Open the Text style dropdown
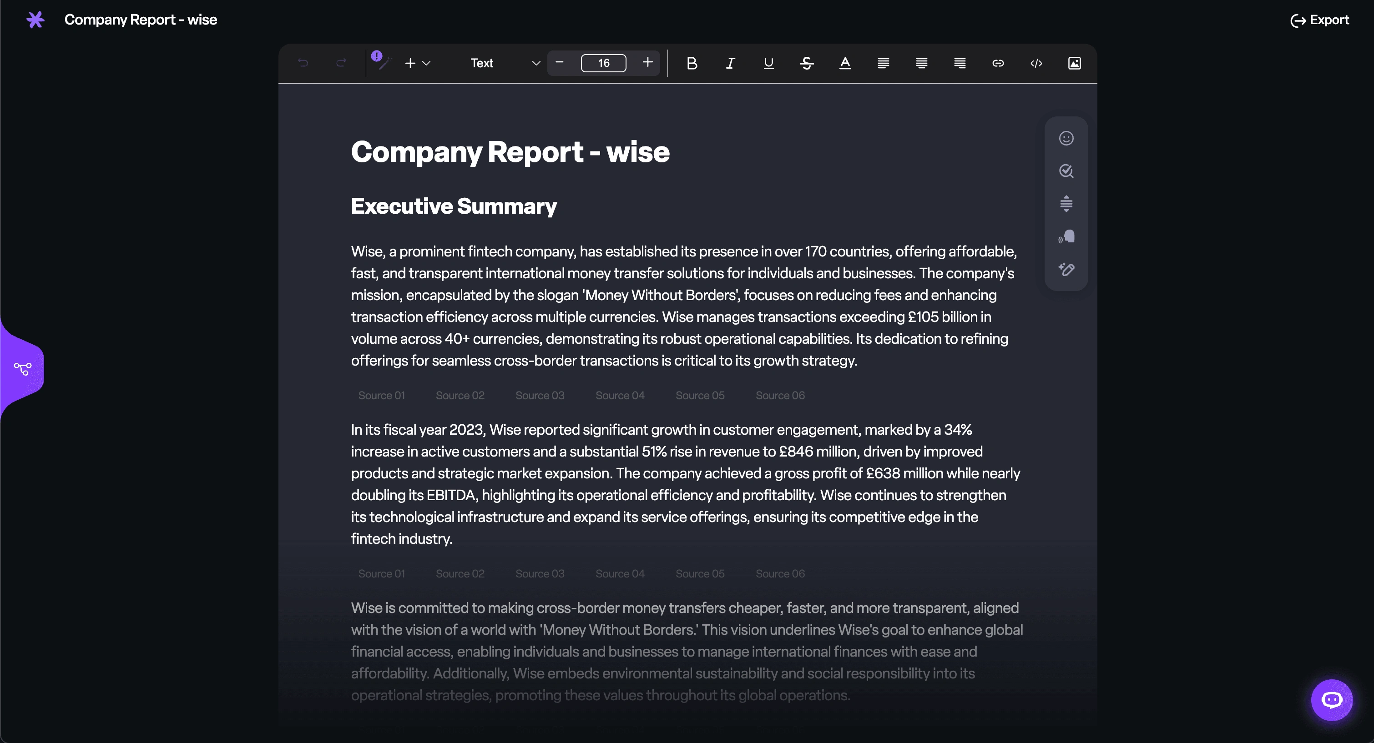 pyautogui.click(x=505, y=63)
